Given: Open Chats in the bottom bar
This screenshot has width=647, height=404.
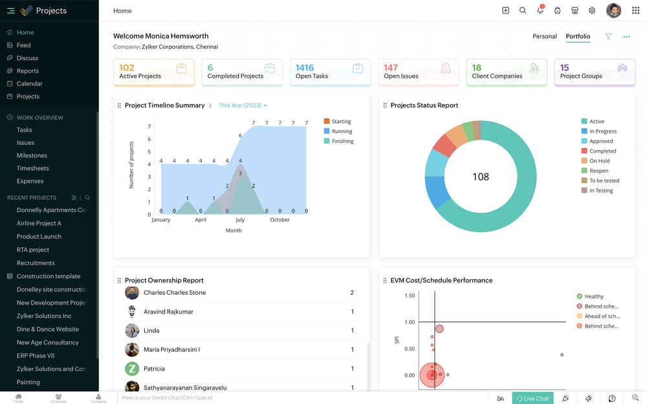Looking at the screenshot, I should click(19, 398).
